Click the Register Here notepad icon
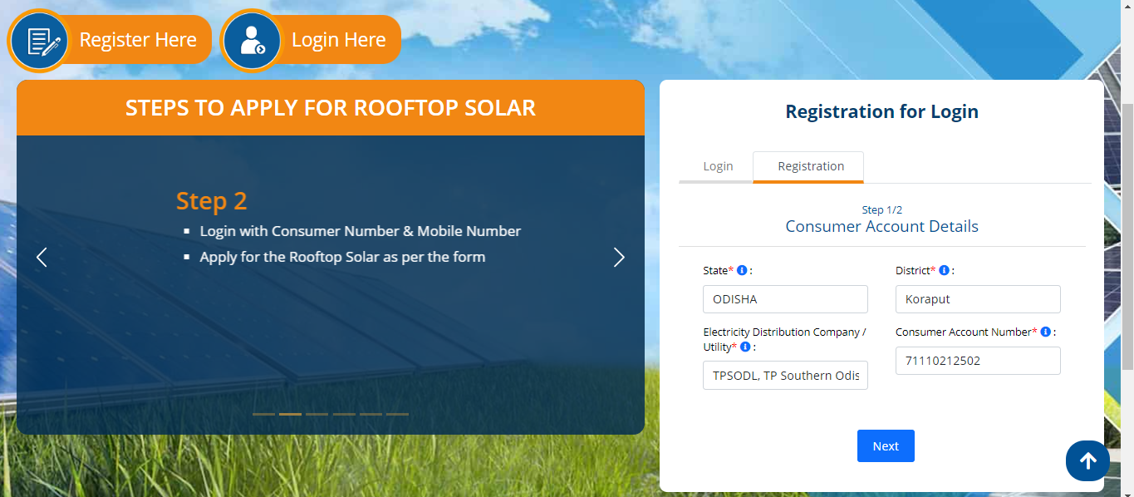Viewport: 1134px width, 497px height. tap(41, 39)
